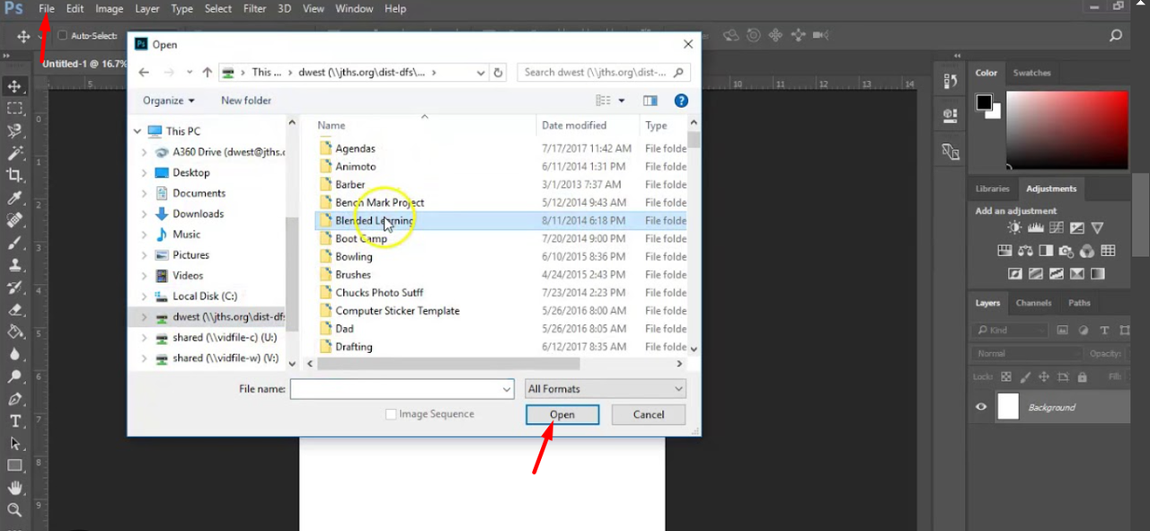Add a Photo Filter adjustment

click(1066, 251)
